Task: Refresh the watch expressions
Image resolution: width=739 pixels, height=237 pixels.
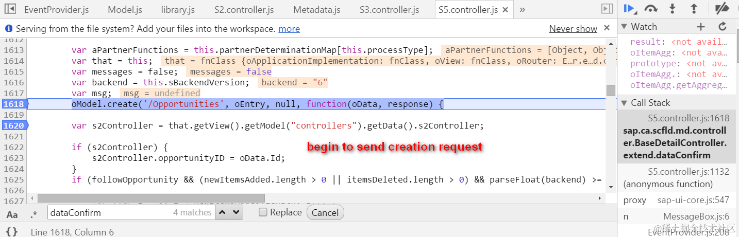Action: point(723,27)
